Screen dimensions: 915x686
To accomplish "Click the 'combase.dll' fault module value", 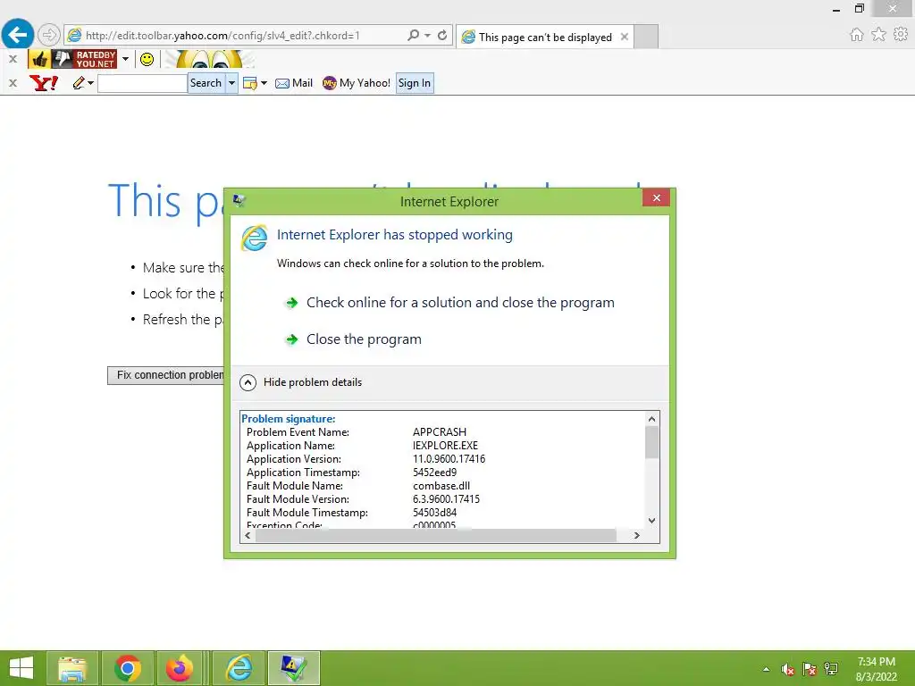I will (441, 486).
